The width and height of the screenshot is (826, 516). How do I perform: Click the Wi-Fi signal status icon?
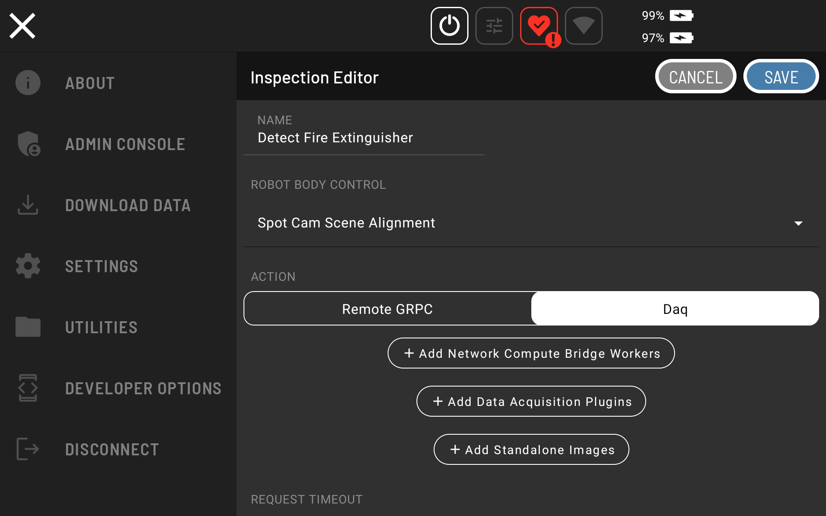[583, 26]
